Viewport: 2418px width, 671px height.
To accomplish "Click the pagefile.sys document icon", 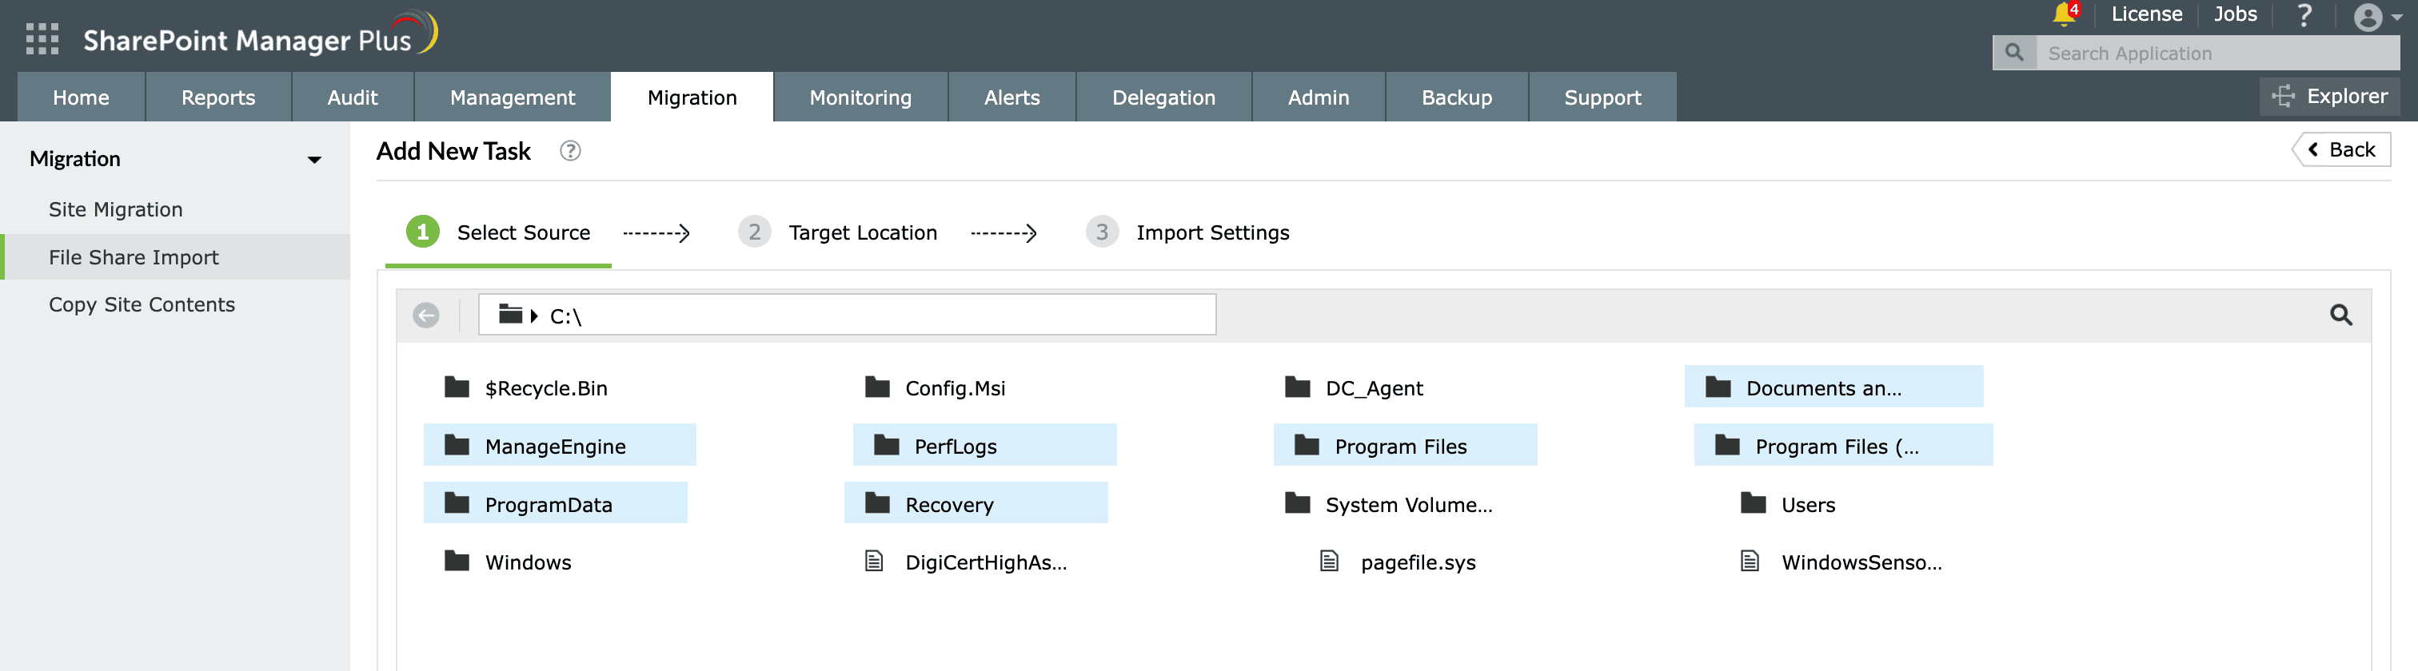I will coord(1329,561).
